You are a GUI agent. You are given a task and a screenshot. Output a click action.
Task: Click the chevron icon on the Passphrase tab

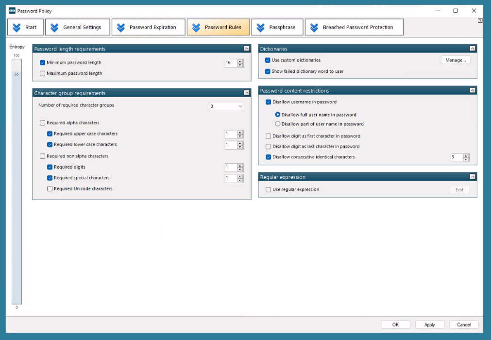point(260,28)
